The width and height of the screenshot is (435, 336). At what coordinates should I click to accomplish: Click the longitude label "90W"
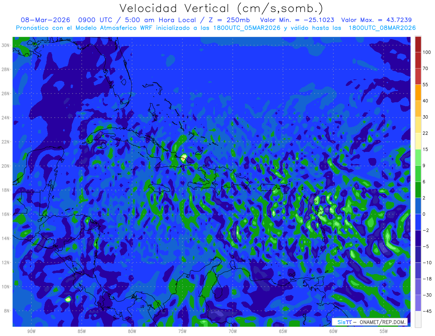point(32,331)
